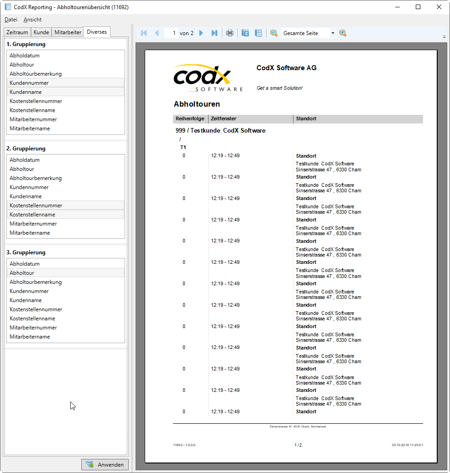Select Abholdatum in 1. Gruppierung
The height and width of the screenshot is (473, 450).
coord(66,56)
